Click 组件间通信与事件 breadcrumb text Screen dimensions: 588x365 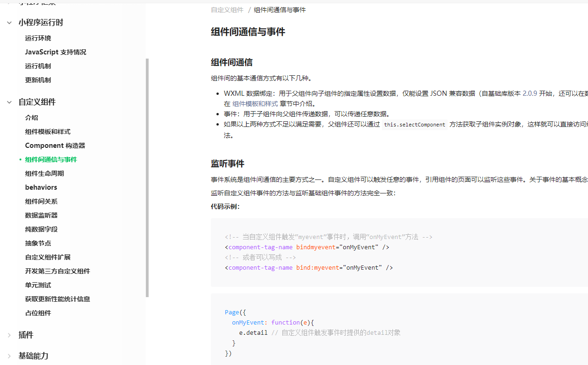click(x=280, y=10)
